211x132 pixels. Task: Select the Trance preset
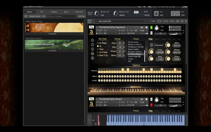point(130,59)
